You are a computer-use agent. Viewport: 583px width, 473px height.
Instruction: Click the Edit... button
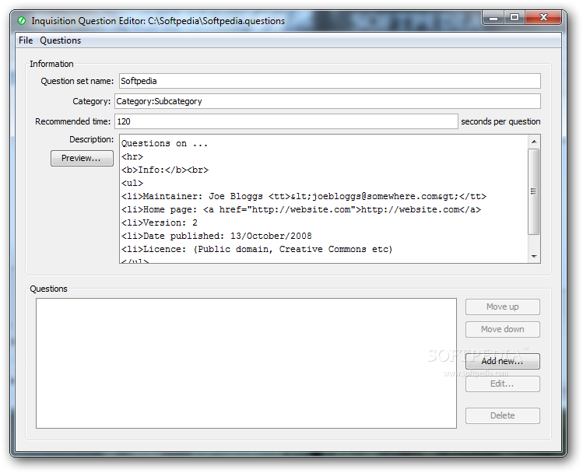[x=502, y=384]
